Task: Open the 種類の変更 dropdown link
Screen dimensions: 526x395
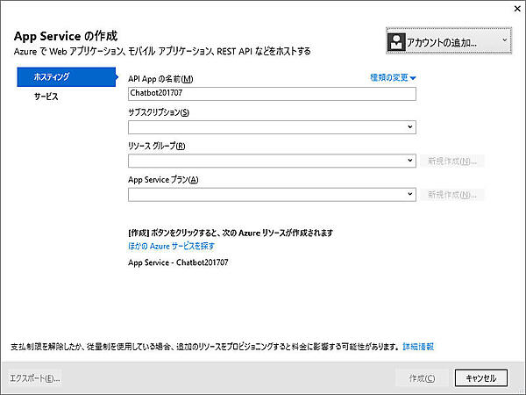Action: (x=393, y=78)
